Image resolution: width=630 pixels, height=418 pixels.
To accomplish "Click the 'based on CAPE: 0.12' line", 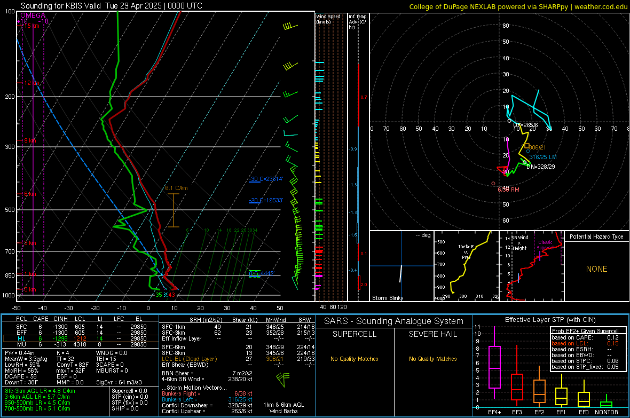I will pos(585,337).
